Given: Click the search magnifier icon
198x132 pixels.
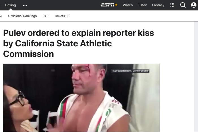Looking at the screenshot, I should pos(183,5).
